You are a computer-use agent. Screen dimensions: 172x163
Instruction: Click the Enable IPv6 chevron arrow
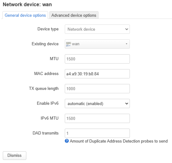pos(127,104)
